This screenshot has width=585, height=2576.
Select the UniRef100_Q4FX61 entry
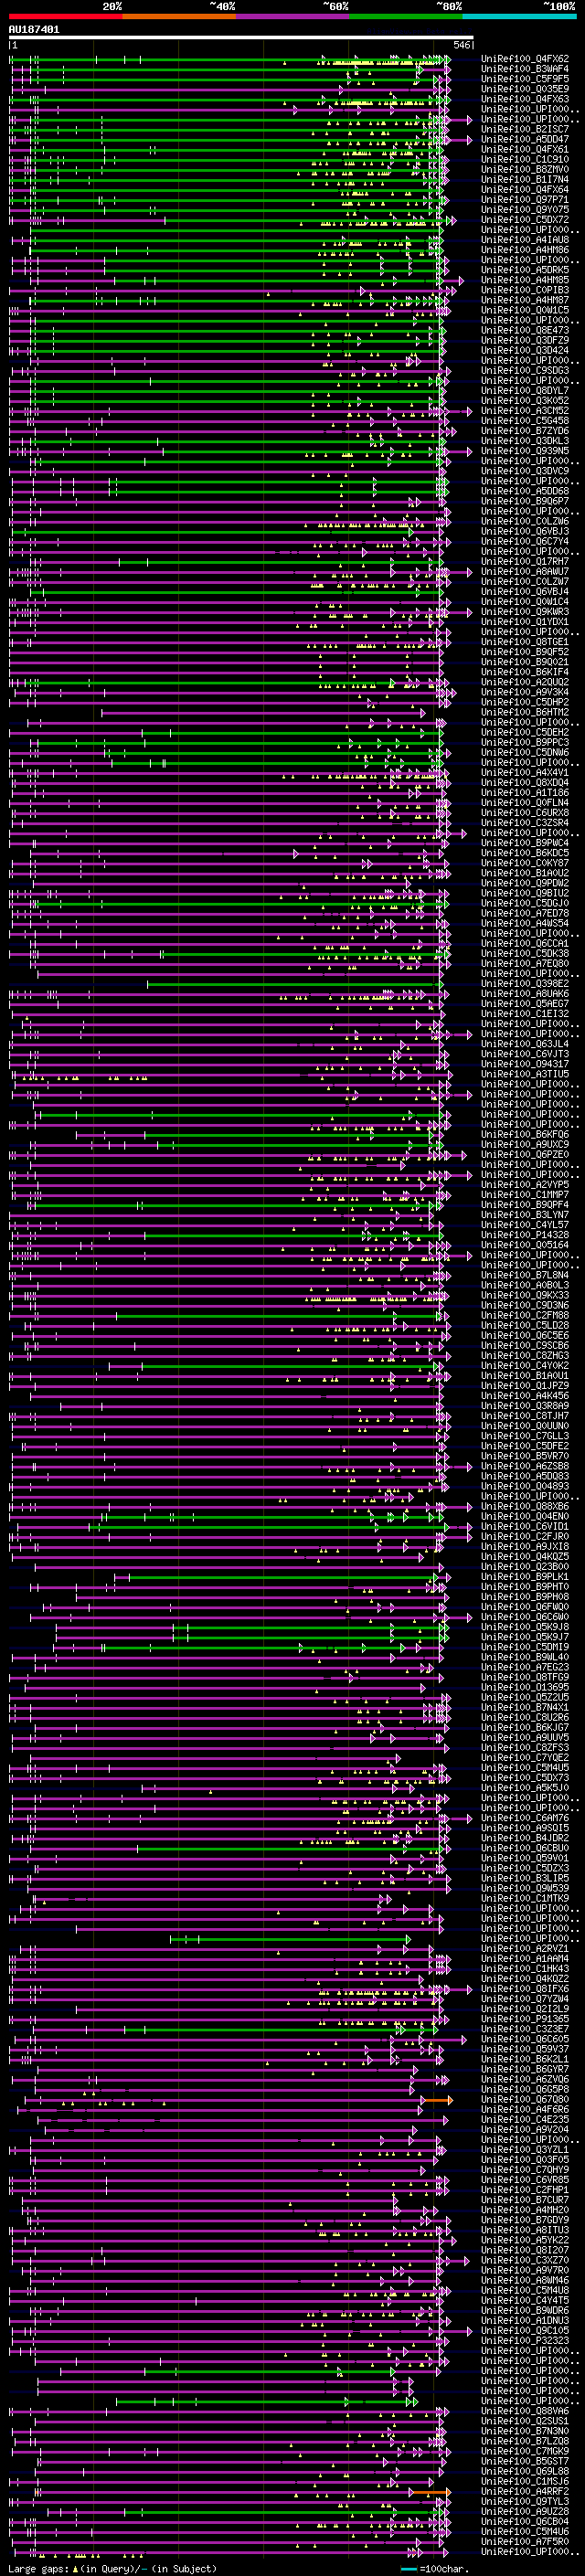(525, 149)
